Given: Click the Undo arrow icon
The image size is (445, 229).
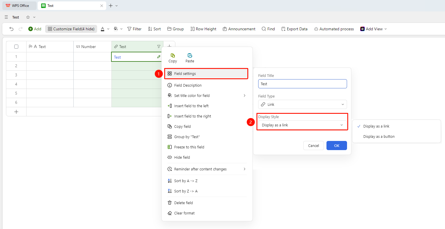Looking at the screenshot, I should click(x=11, y=29).
